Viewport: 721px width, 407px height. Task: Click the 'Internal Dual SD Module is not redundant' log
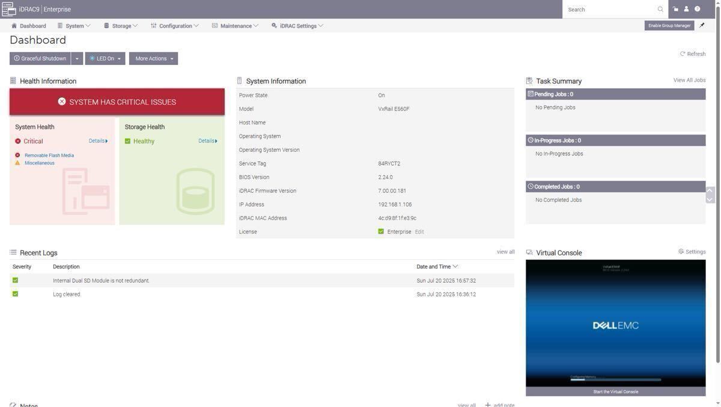[101, 281]
